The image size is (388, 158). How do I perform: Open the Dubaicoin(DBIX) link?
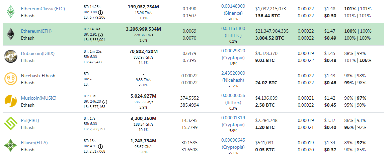pos(38,53)
